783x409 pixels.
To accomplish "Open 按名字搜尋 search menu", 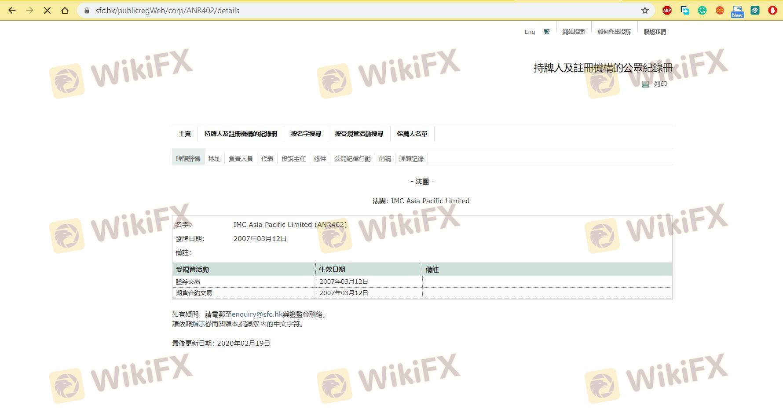I will point(306,134).
